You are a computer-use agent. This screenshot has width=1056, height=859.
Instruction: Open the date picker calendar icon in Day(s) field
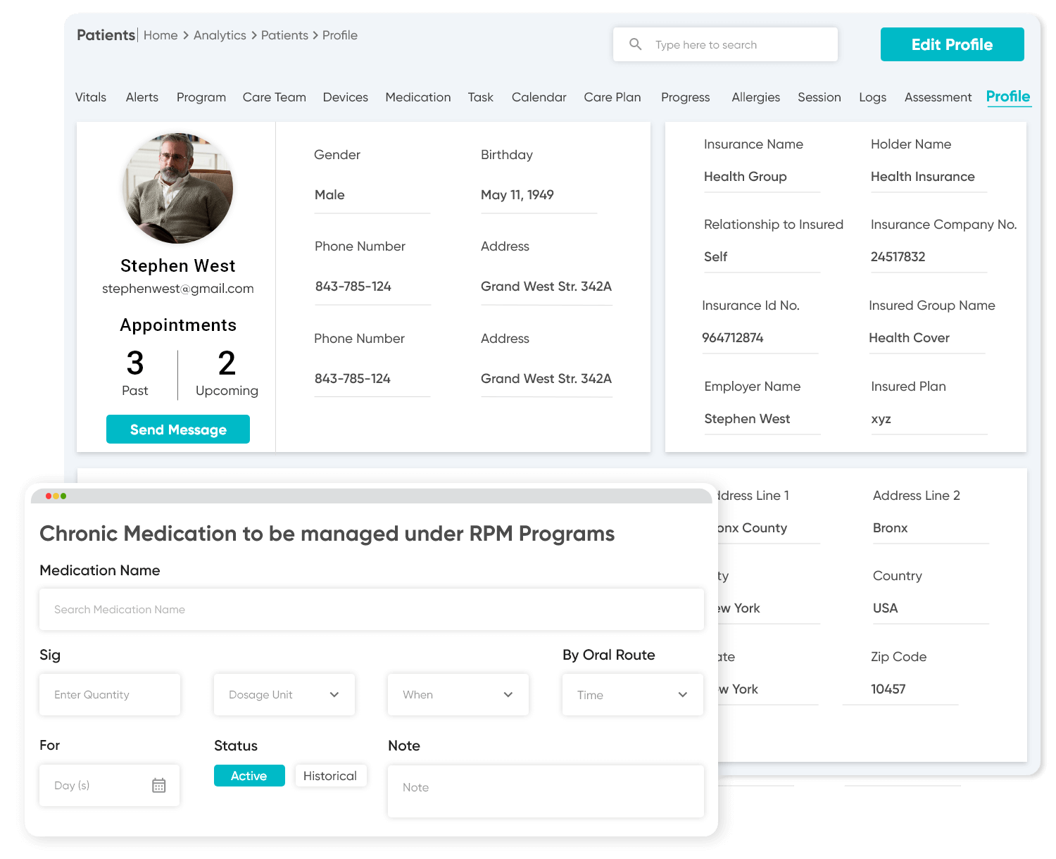(x=160, y=784)
